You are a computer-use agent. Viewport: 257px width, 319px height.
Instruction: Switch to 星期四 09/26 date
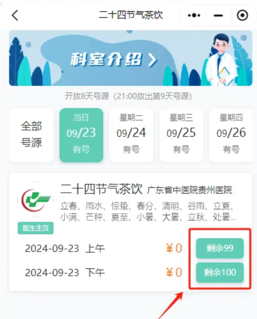231,135
